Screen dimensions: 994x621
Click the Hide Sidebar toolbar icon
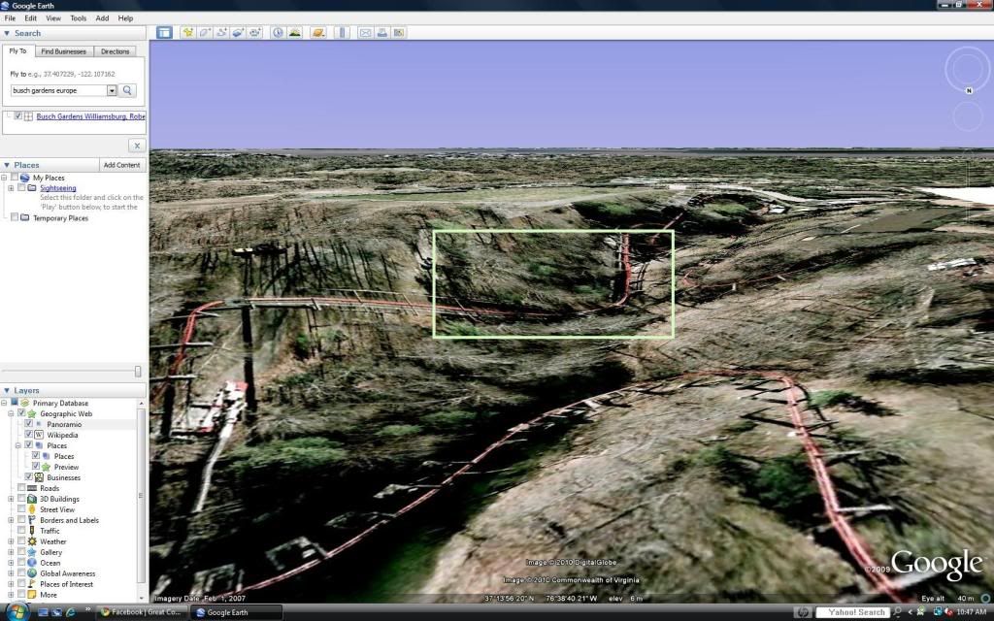[164, 32]
